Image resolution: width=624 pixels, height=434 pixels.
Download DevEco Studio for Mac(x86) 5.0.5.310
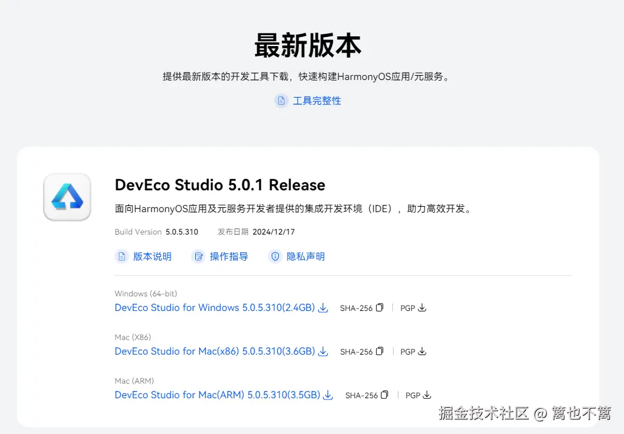tap(215, 351)
